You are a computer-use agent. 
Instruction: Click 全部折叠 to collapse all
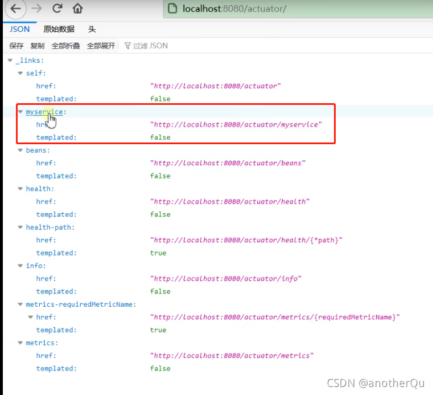coord(66,46)
